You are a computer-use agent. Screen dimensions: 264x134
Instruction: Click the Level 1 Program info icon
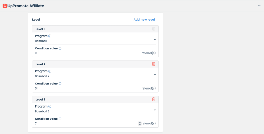click(50, 36)
